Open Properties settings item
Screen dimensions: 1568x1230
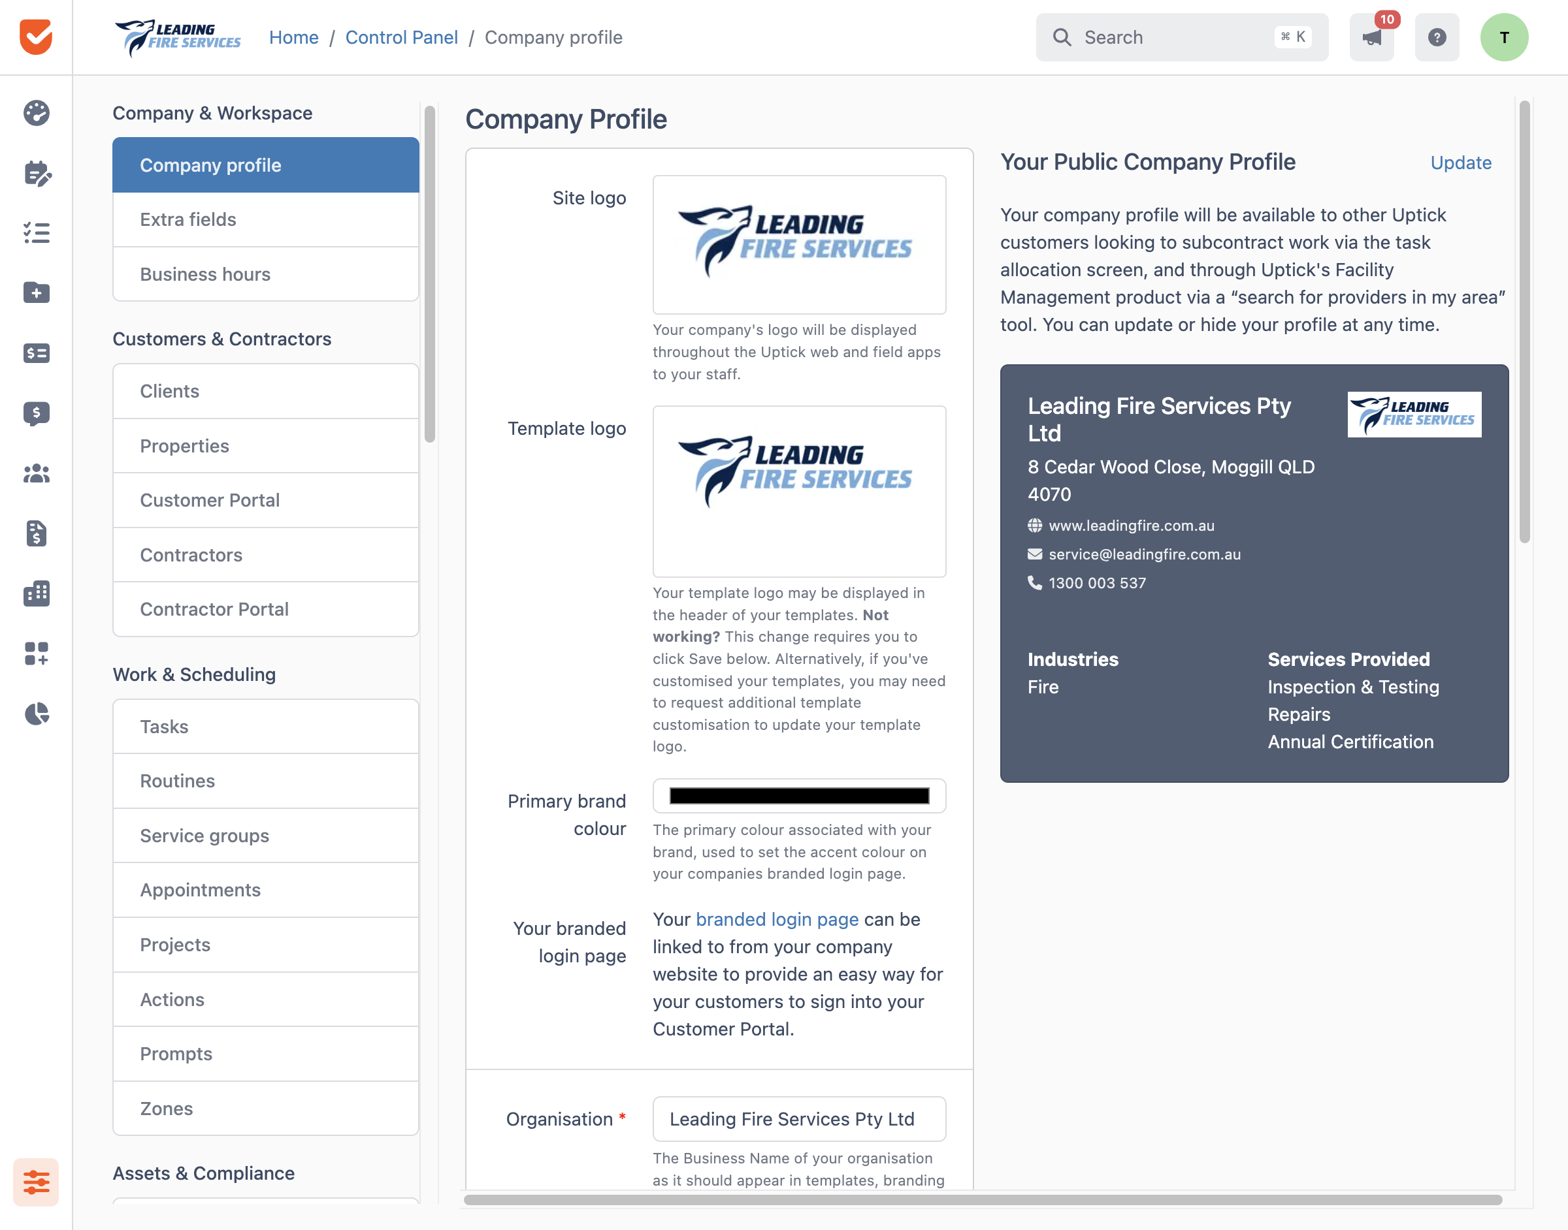(265, 446)
